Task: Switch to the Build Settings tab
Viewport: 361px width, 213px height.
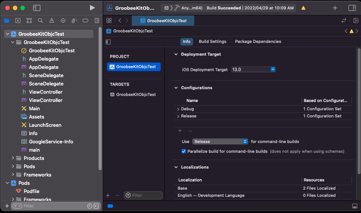Action: point(213,41)
